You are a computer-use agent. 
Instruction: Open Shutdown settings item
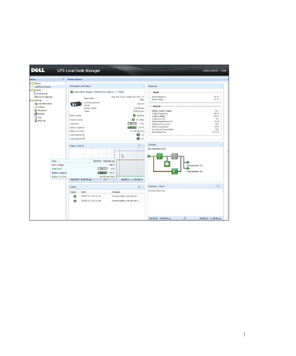(42, 111)
